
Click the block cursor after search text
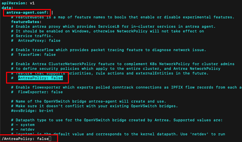tap(50, 139)
